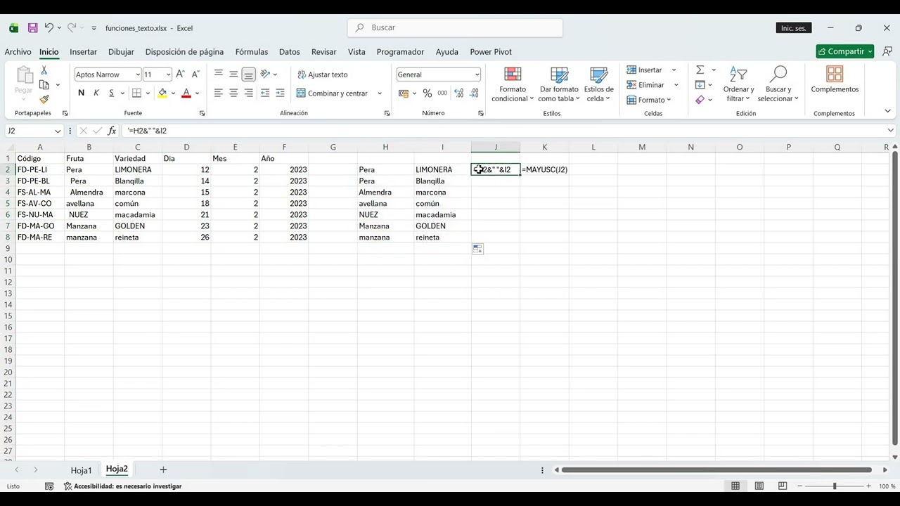
Task: Switch to the Power Pivot tab
Action: [491, 52]
